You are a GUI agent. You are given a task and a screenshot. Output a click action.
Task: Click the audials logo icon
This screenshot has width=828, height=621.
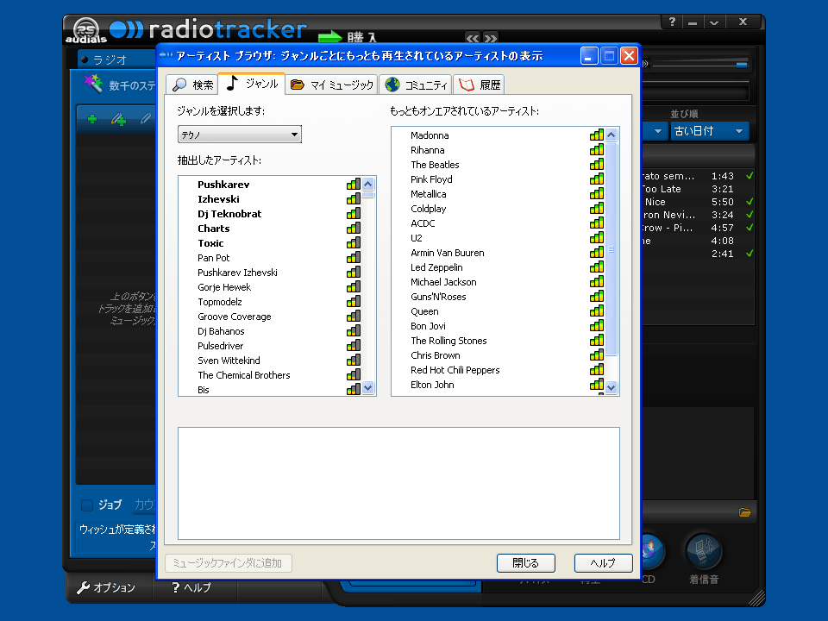(x=85, y=30)
